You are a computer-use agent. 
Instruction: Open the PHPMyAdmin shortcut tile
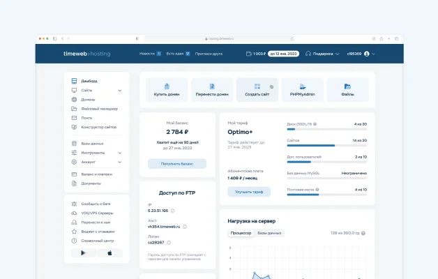(x=302, y=90)
